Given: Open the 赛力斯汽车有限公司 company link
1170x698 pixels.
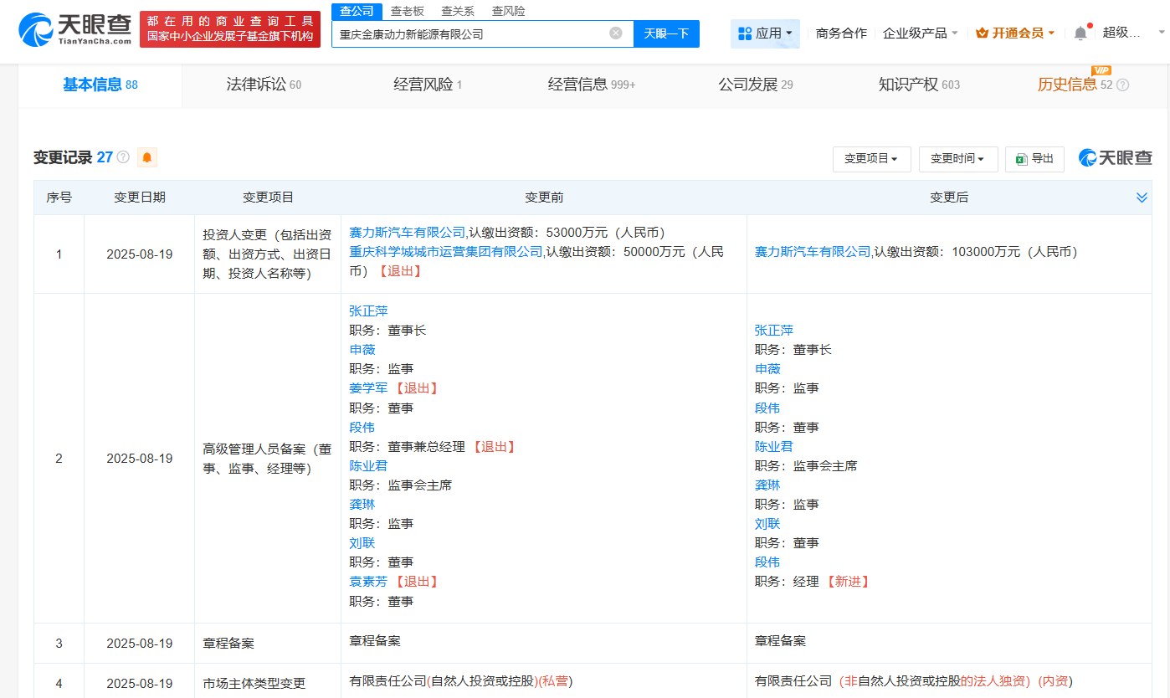Looking at the screenshot, I should pos(407,233).
